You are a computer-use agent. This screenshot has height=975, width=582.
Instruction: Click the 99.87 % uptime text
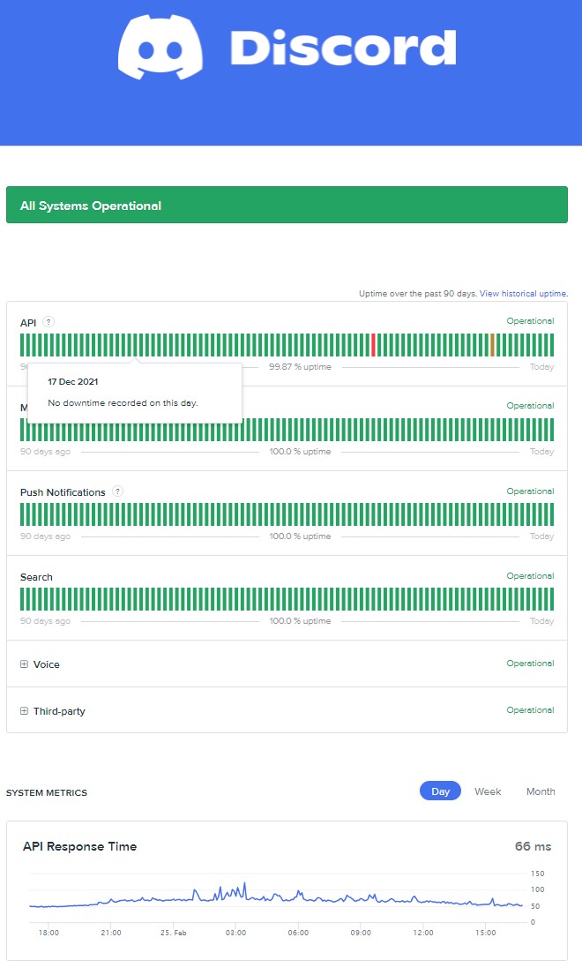click(x=300, y=367)
